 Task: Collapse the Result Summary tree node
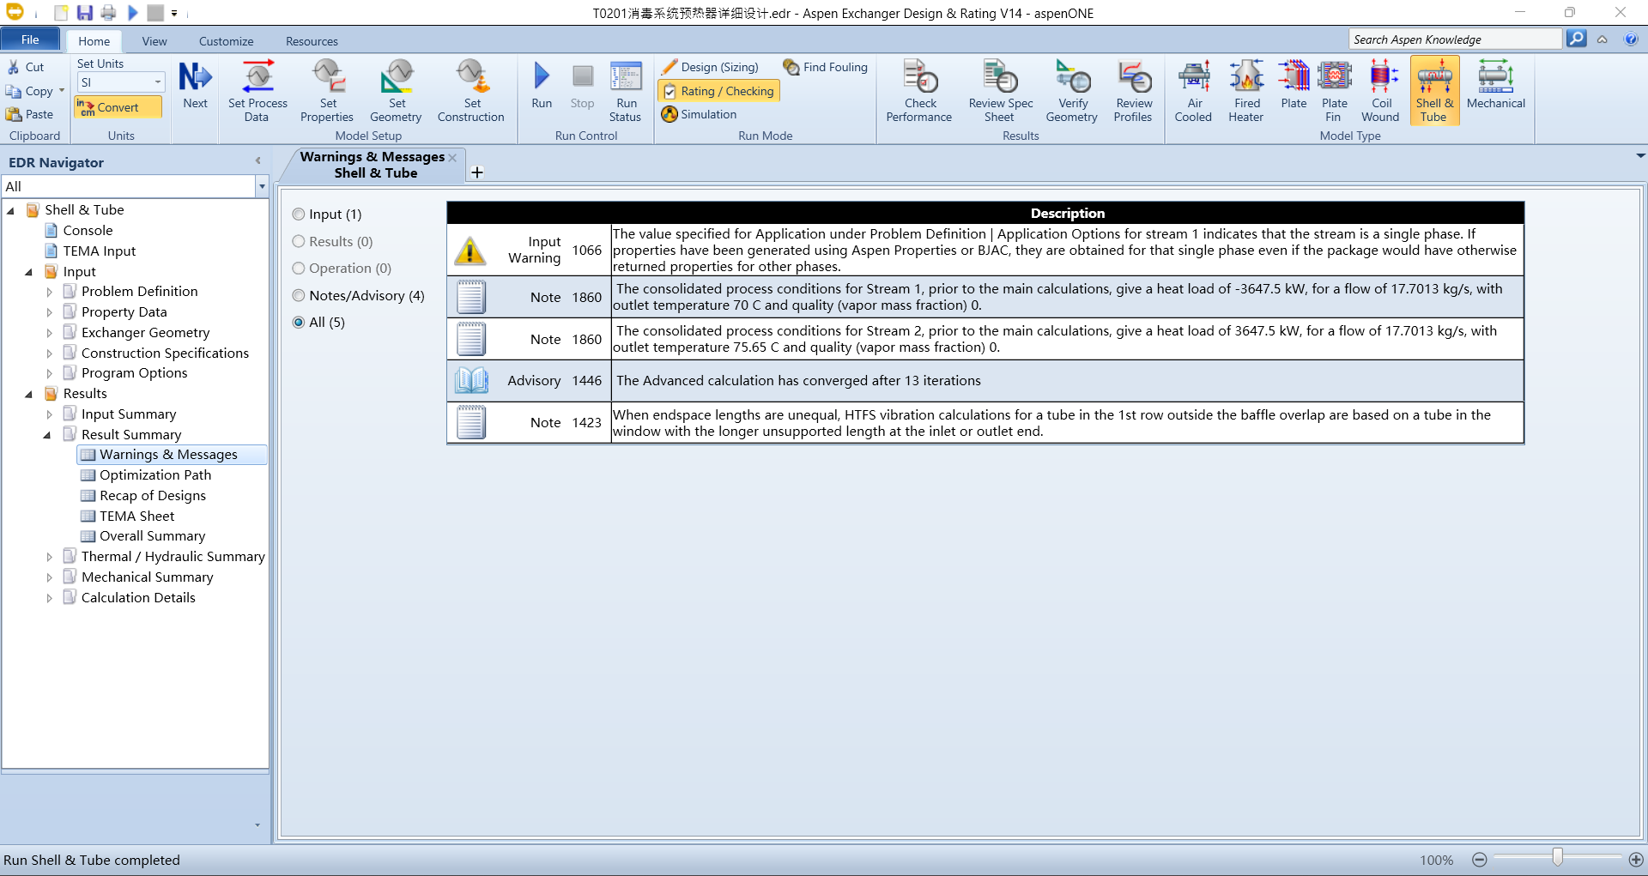pyautogui.click(x=47, y=435)
